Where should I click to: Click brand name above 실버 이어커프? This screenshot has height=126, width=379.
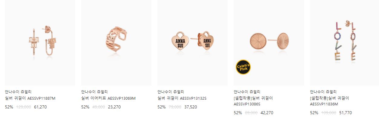pos(94,92)
